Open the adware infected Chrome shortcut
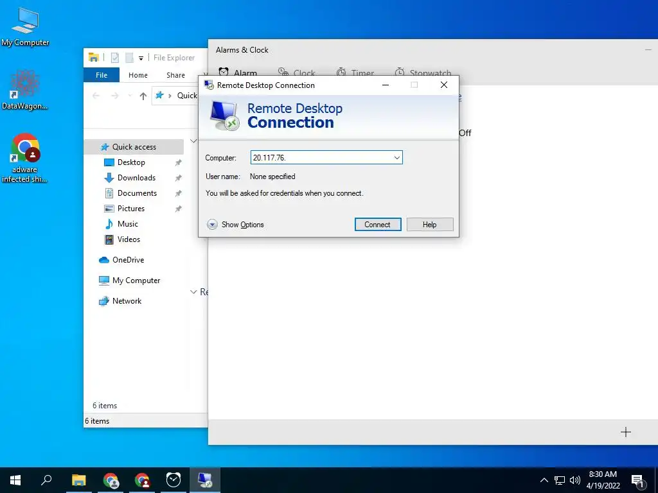This screenshot has height=493, width=658. click(x=25, y=158)
